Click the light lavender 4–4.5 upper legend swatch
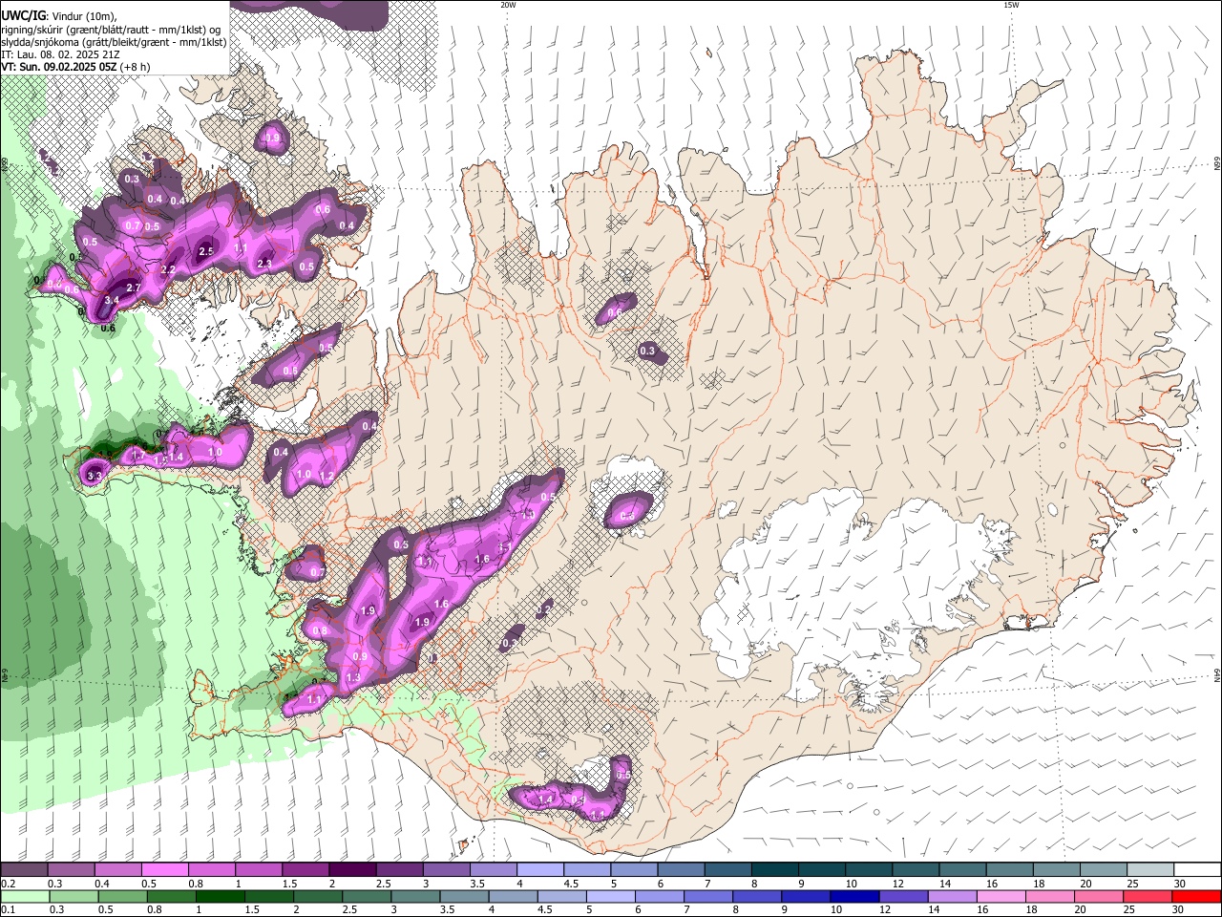 [538, 870]
